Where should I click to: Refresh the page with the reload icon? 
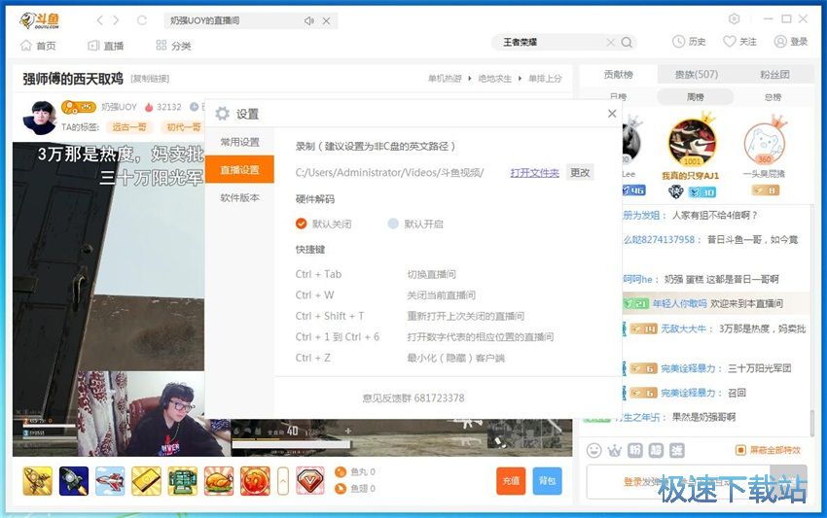coord(141,20)
